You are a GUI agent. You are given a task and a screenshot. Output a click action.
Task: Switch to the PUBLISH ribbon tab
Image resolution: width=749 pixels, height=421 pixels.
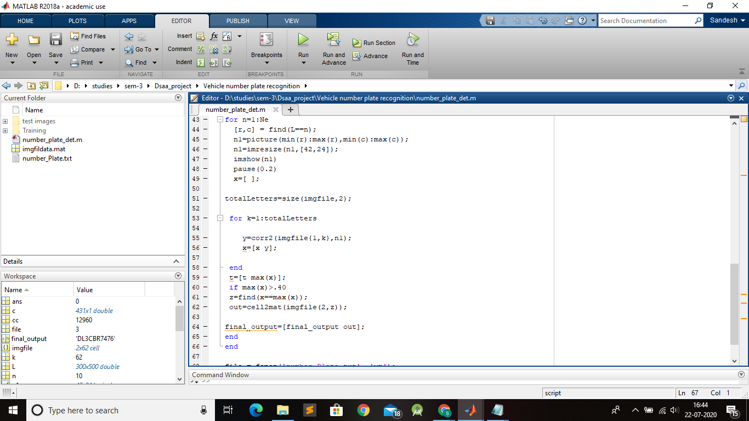pos(237,21)
